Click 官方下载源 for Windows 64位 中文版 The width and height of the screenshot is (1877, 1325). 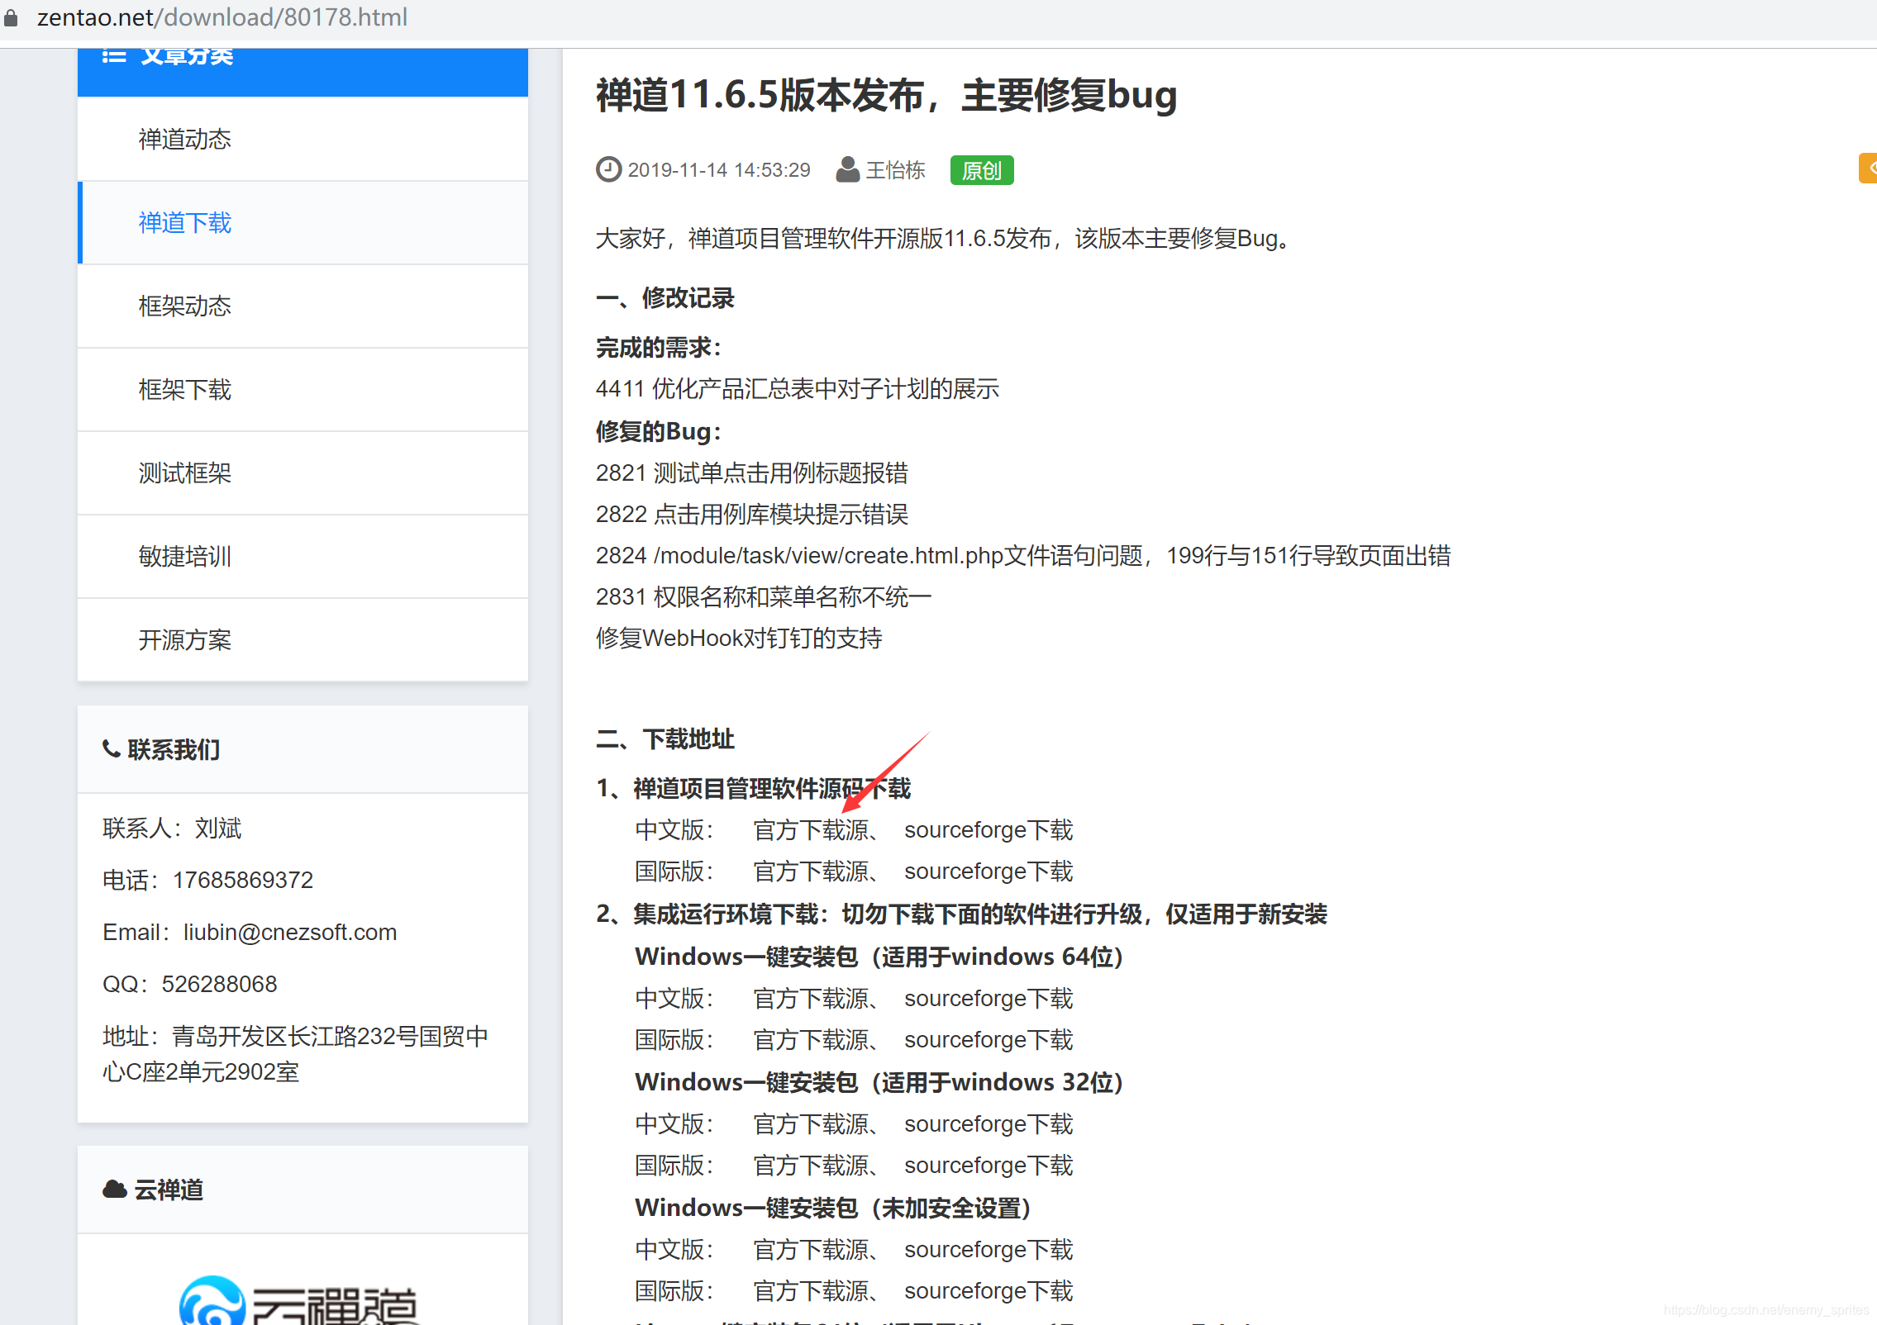(811, 999)
